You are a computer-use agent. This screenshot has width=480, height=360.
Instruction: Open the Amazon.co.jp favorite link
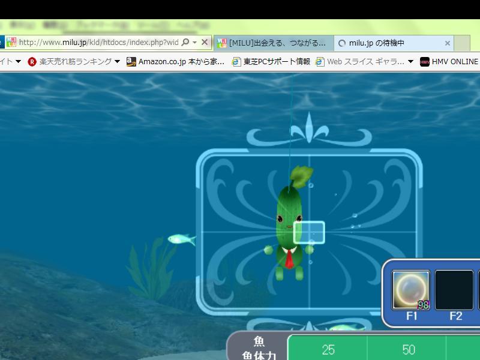click(x=181, y=62)
